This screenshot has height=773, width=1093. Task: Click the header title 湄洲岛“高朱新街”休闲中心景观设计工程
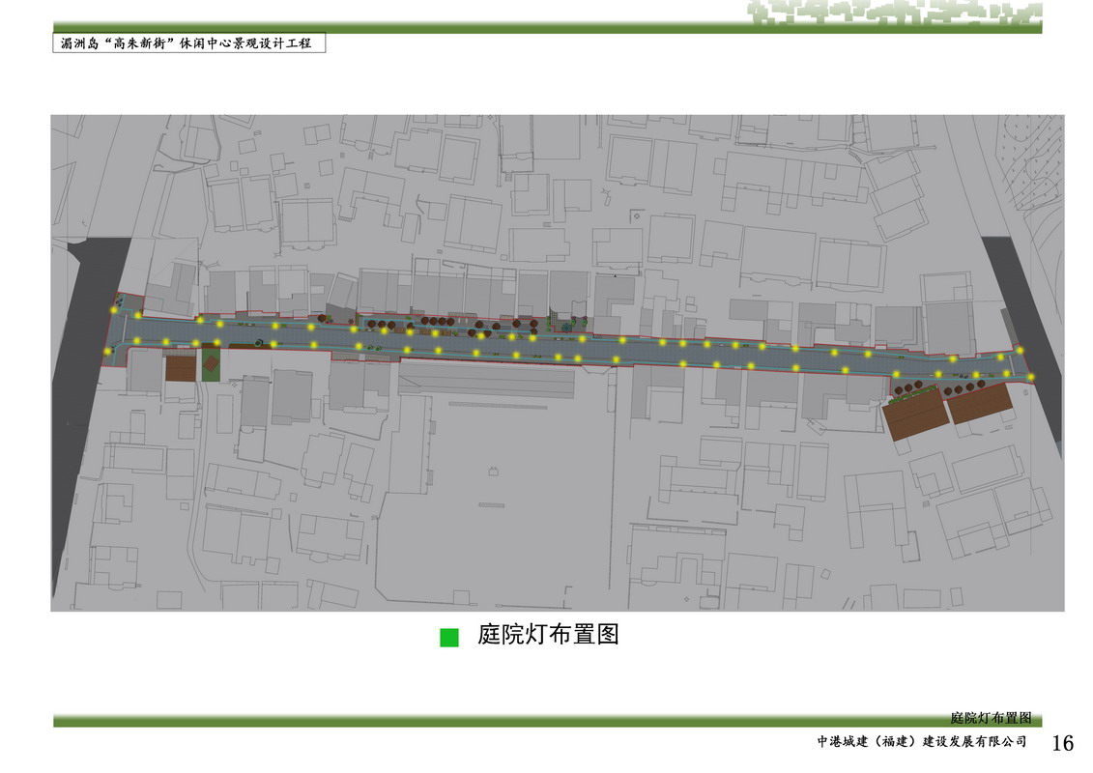point(187,43)
